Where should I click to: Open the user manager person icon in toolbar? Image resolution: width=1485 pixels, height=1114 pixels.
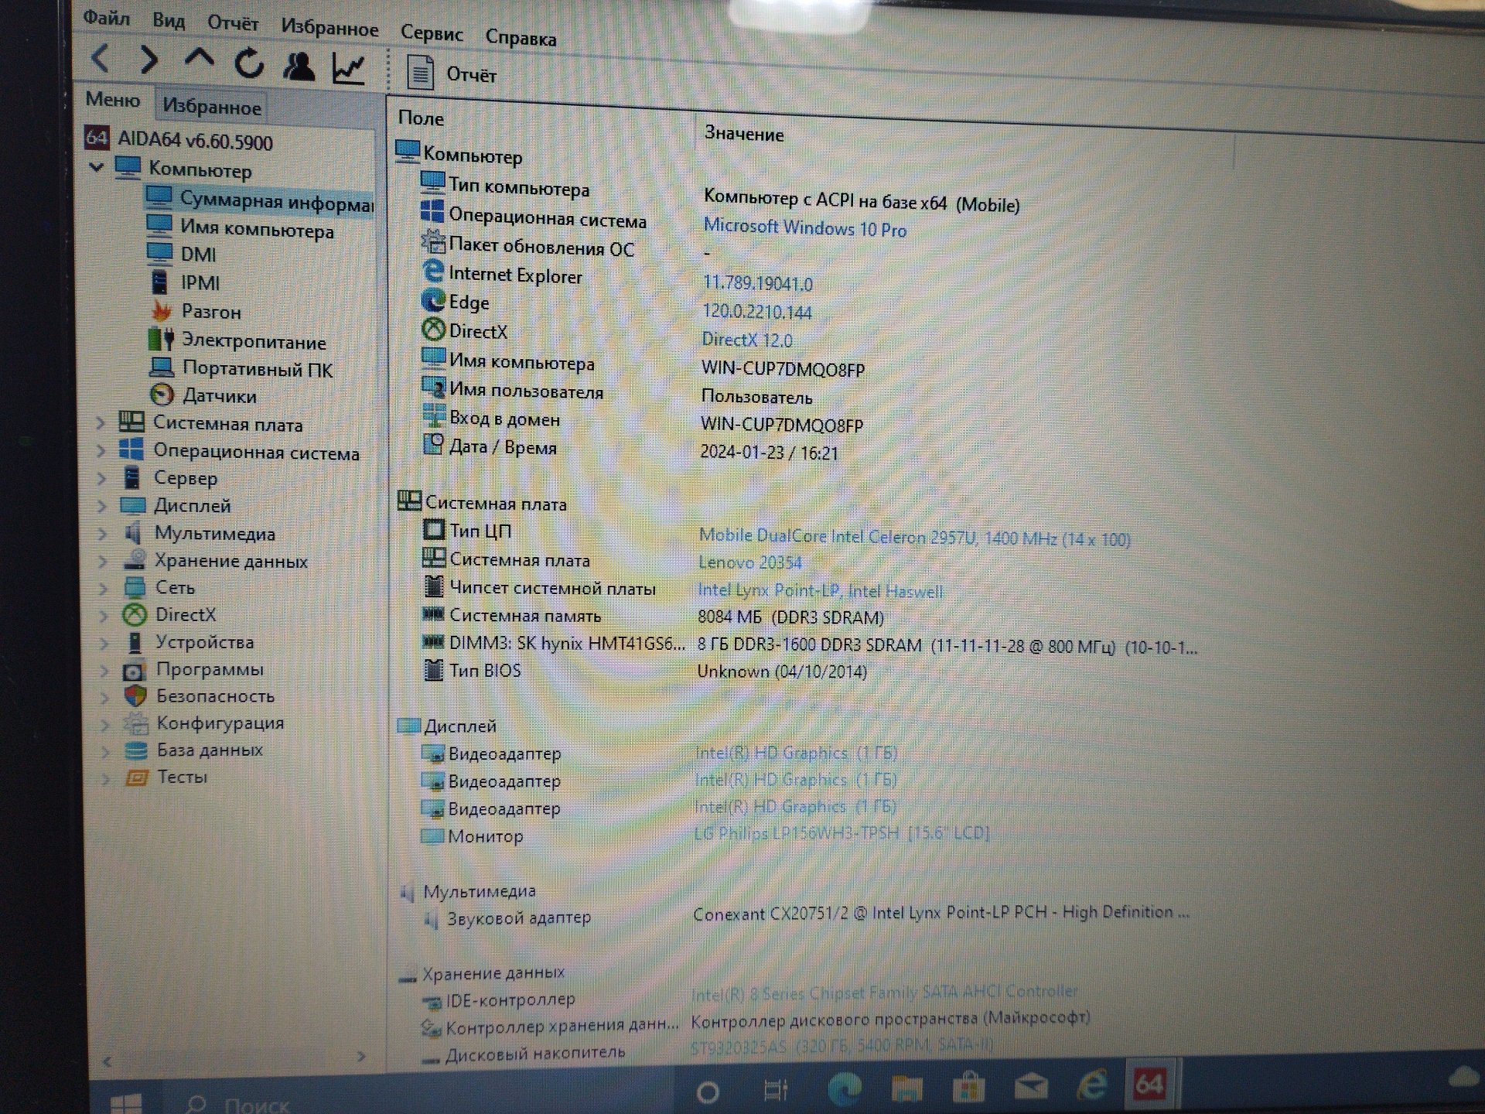point(299,67)
